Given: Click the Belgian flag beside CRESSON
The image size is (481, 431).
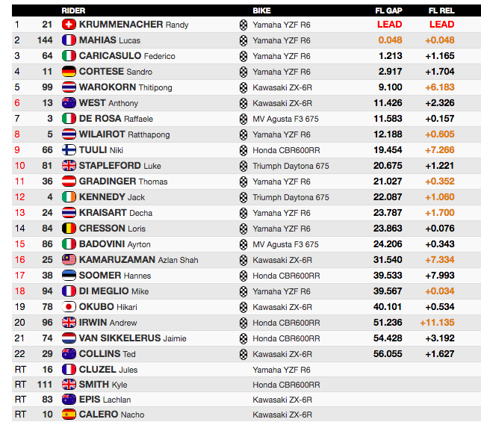Looking at the screenshot, I should [69, 229].
